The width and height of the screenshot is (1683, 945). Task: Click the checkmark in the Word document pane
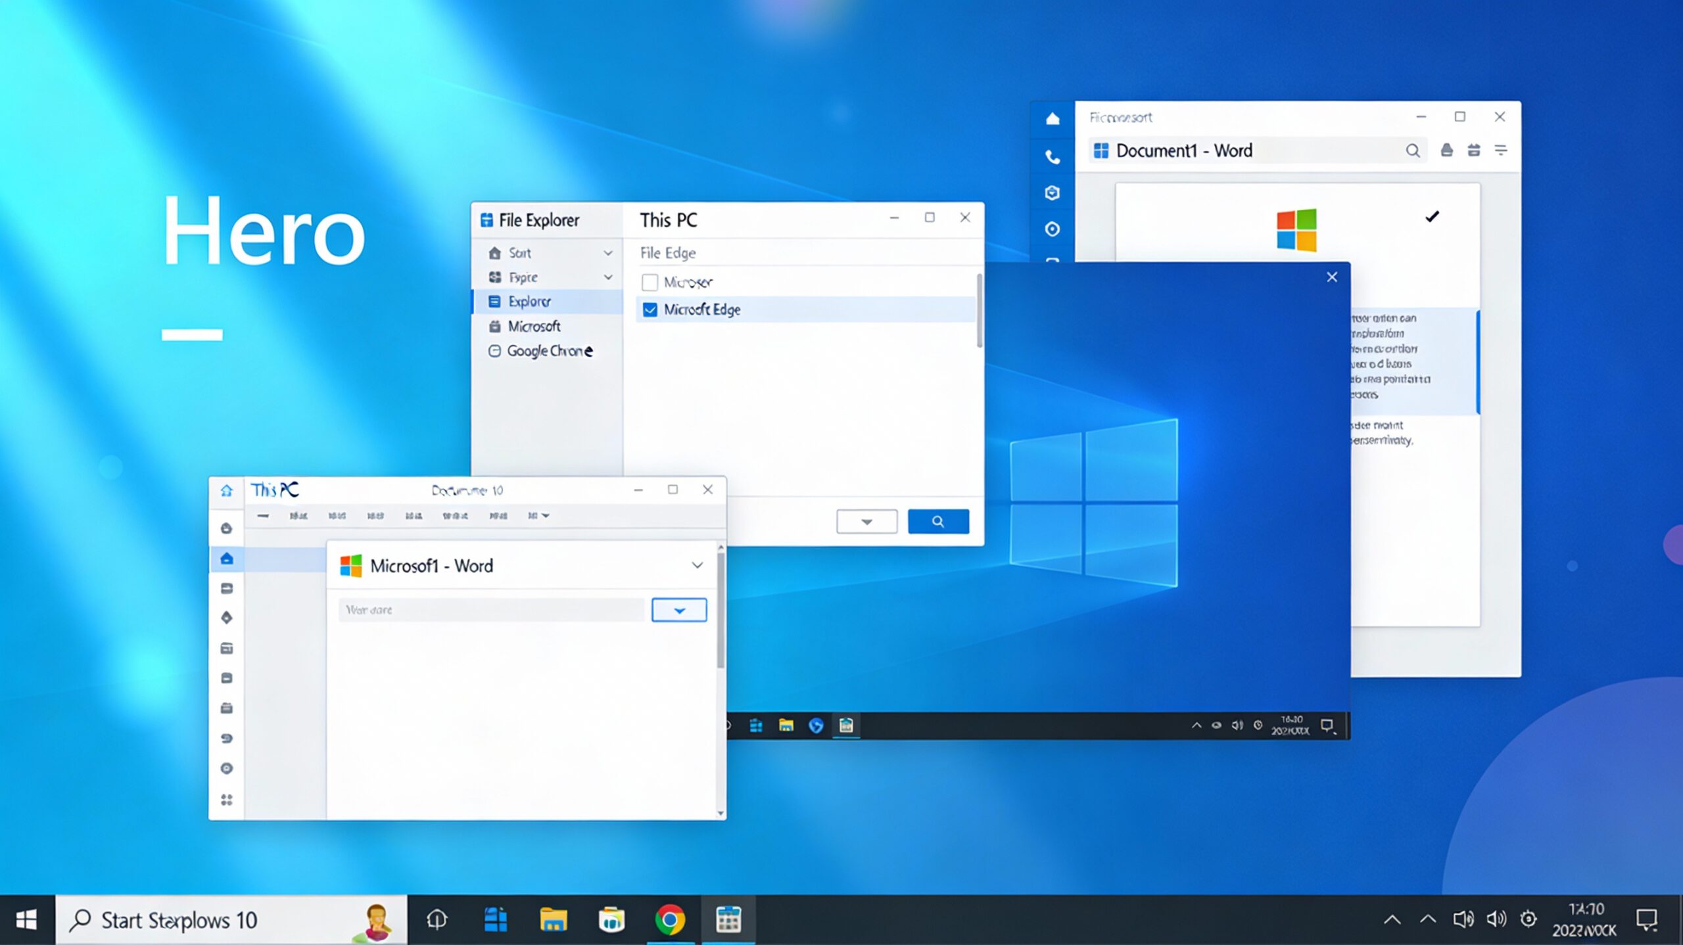[x=1432, y=217]
